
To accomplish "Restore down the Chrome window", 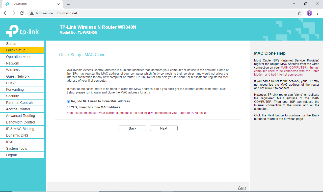I will pos(306,4).
